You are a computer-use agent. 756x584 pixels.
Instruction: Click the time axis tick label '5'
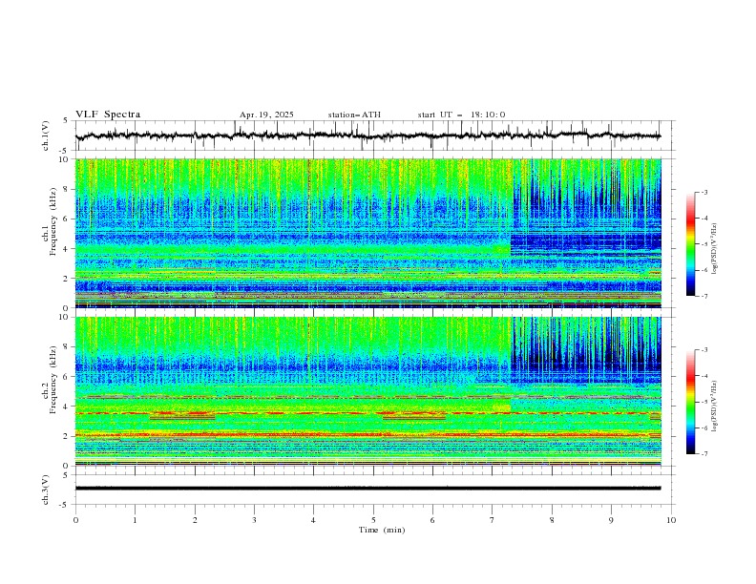(x=373, y=520)
